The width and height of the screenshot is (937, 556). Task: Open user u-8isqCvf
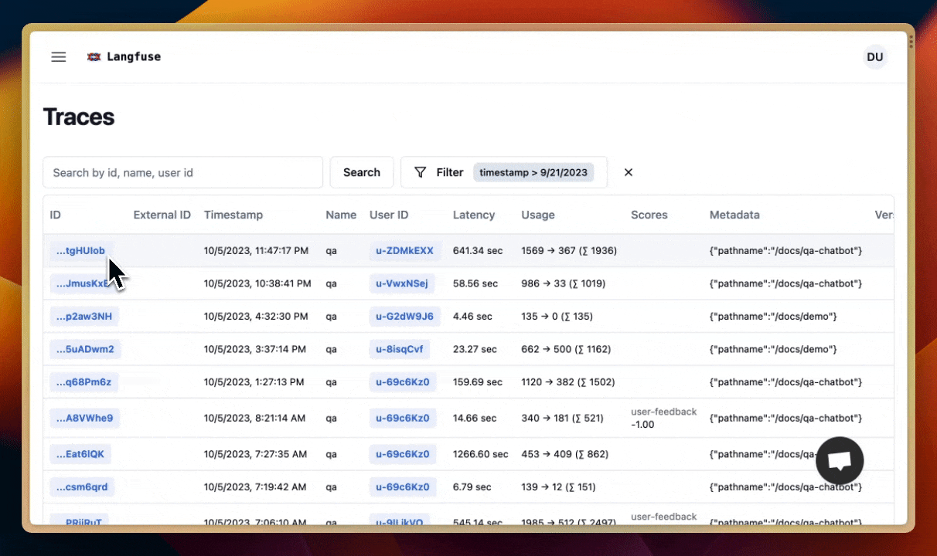point(400,349)
